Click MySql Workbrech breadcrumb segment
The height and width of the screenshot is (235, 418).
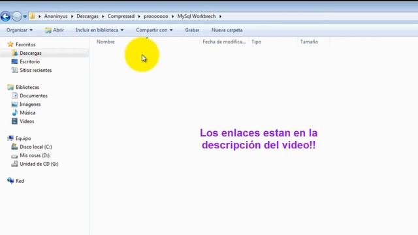(x=197, y=16)
